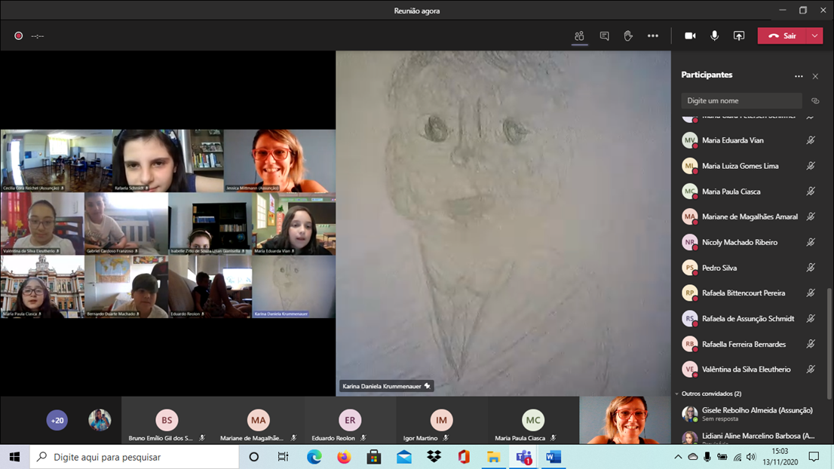Open Word from the taskbar
Image resolution: width=834 pixels, height=469 pixels.
[x=553, y=457]
